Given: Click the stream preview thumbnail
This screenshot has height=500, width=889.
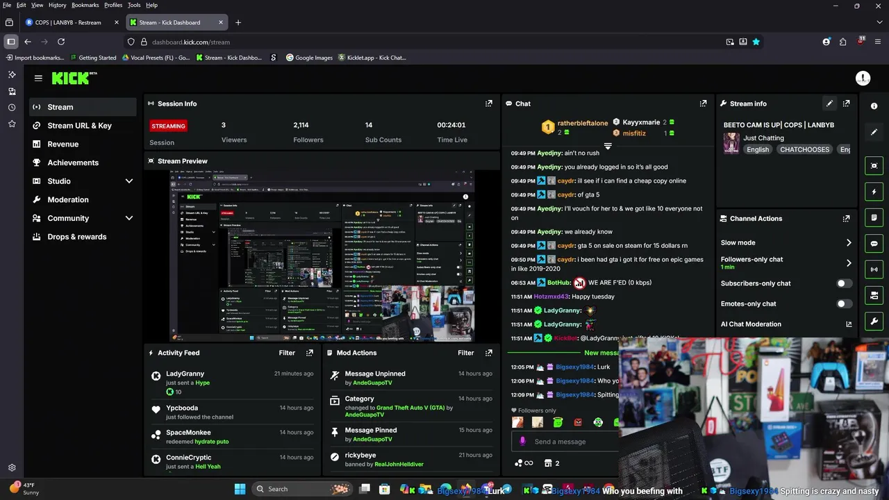Looking at the screenshot, I should click(x=322, y=256).
